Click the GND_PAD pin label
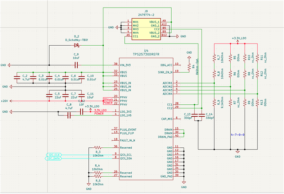Viewport: 284px width, 194px height. coord(166,176)
